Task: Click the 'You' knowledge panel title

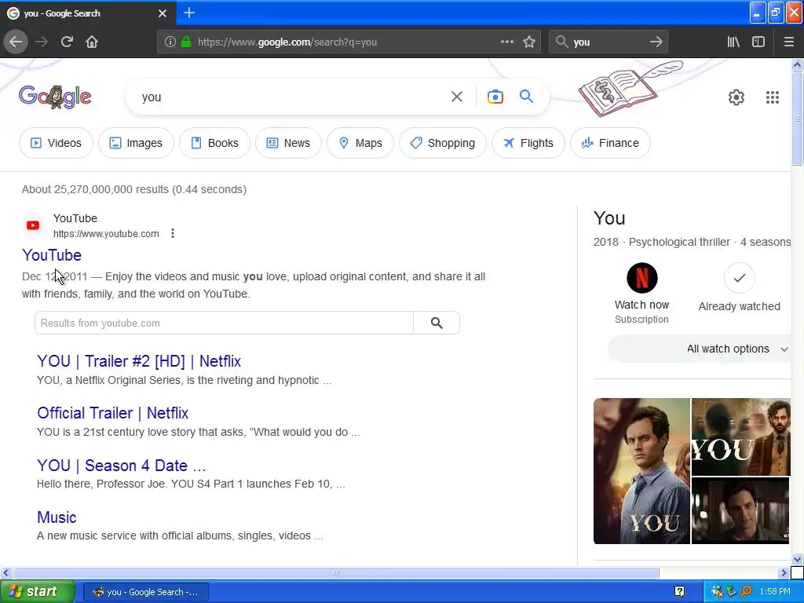Action: click(609, 218)
